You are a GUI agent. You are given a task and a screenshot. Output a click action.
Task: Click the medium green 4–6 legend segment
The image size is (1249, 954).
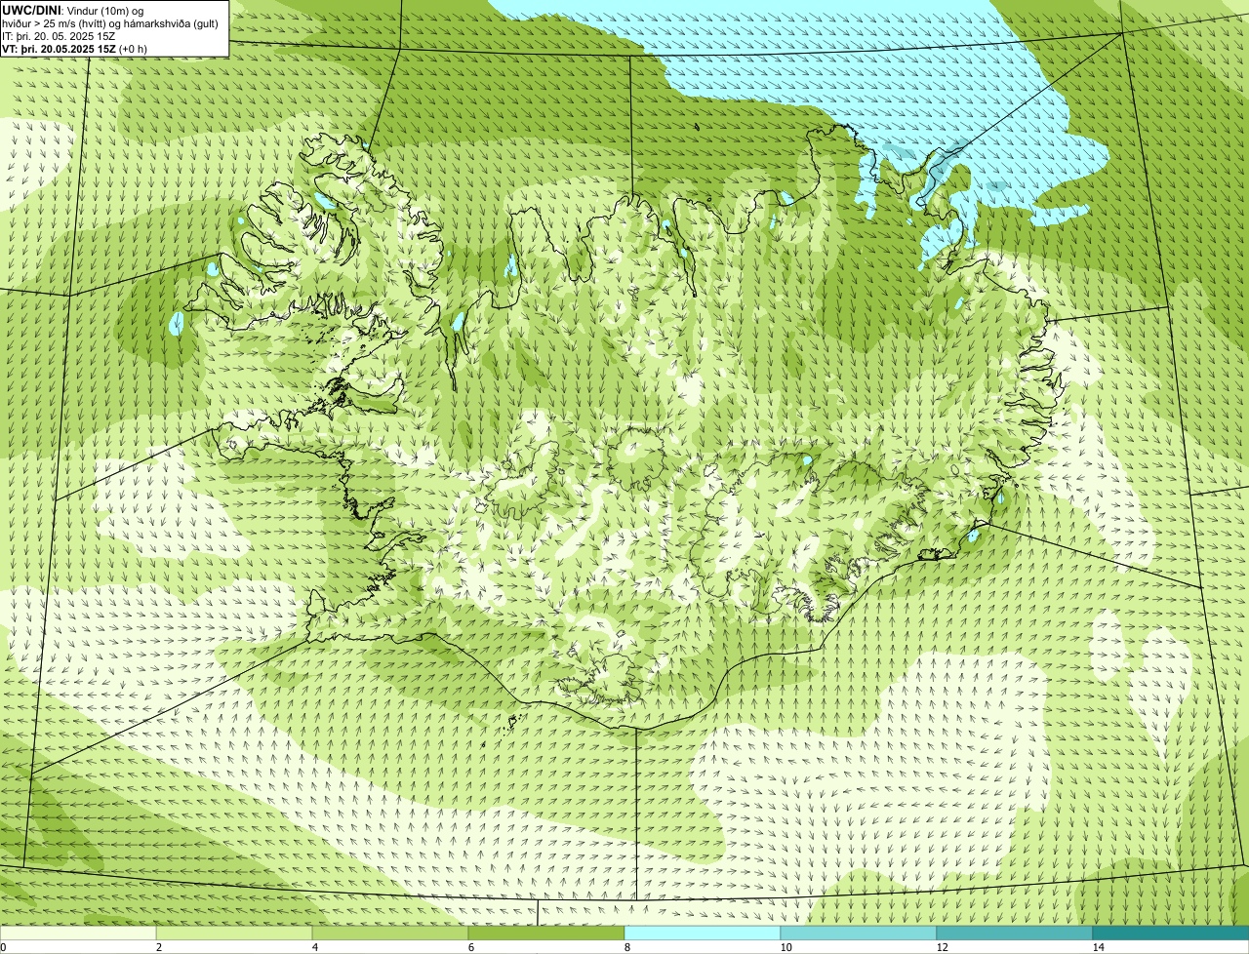pyautogui.click(x=390, y=934)
